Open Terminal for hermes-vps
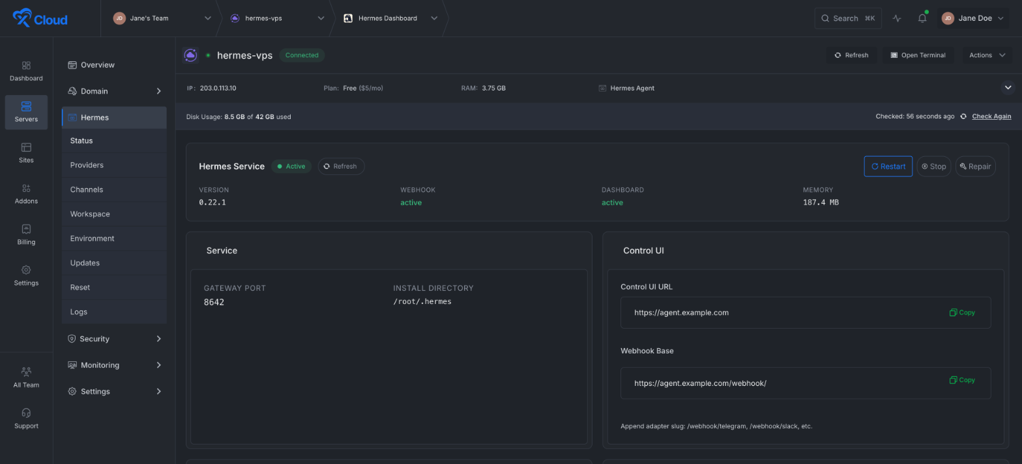 (x=918, y=55)
